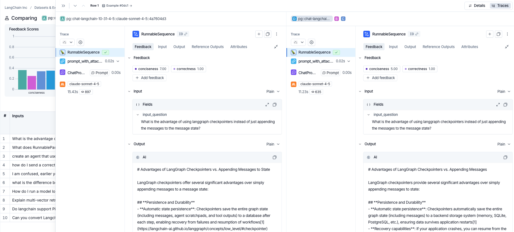This screenshot has height=232, width=514.
Task: Expand left input Fields box to fullscreen
Action: pyautogui.click(x=267, y=105)
